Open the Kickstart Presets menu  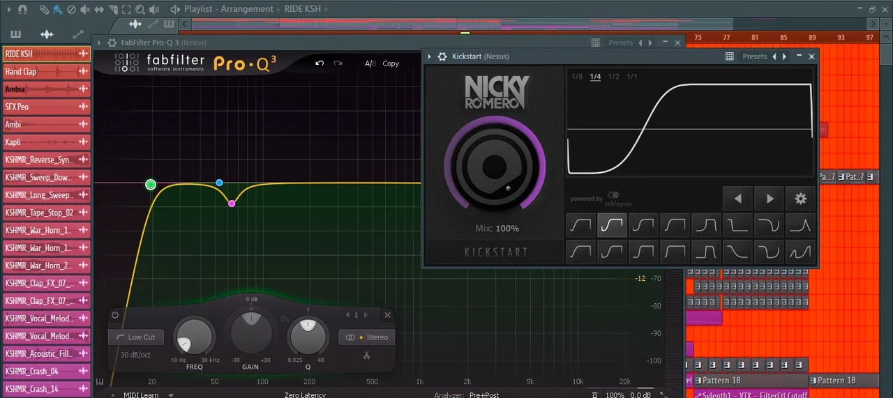tap(755, 56)
